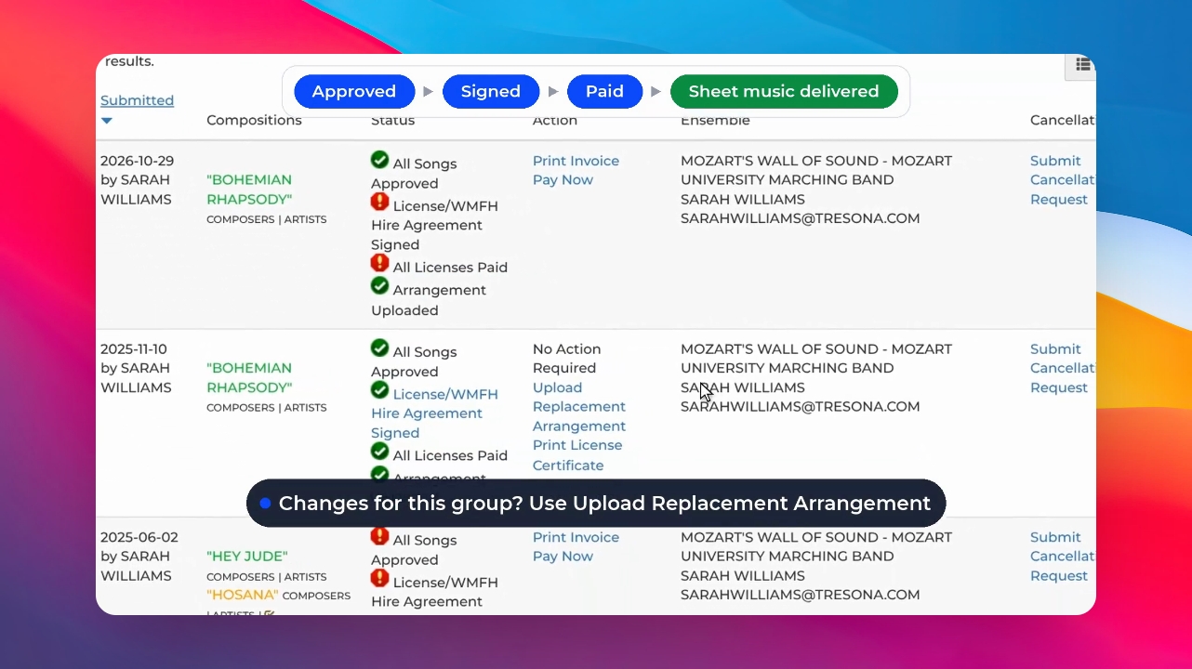Sort the table by Submitted link
The image size is (1192, 669).
tap(137, 100)
